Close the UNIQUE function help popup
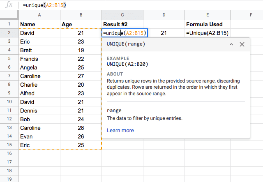 point(242,44)
